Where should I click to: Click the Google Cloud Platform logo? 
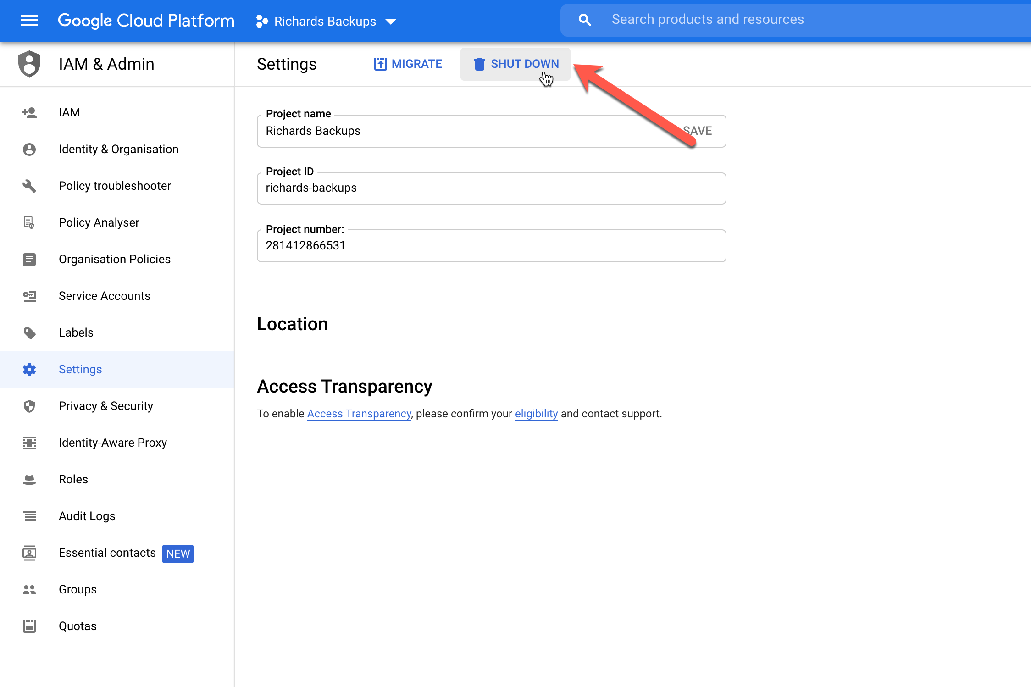146,21
